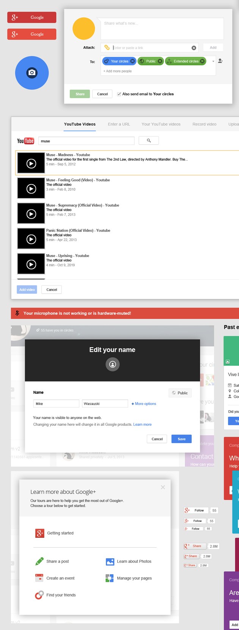Switch to the YouTube Videos tab
Image resolution: width=239 pixels, height=630 pixels.
point(80,124)
